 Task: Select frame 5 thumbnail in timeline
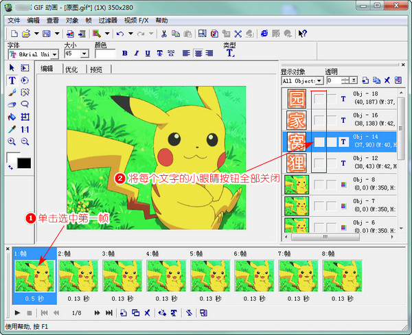coord(211,276)
